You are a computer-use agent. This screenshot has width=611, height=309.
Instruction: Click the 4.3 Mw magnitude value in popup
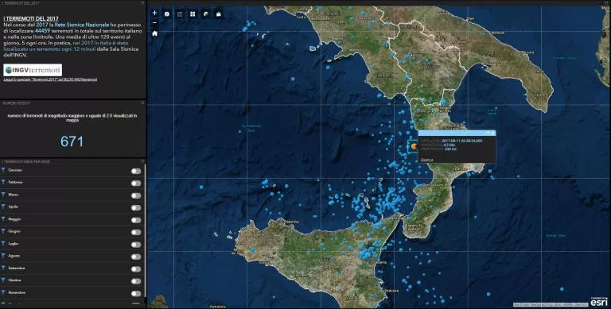449,145
